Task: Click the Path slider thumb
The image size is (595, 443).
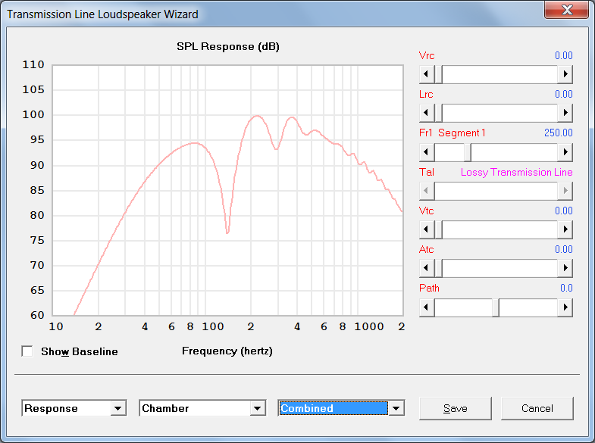Action: [496, 307]
